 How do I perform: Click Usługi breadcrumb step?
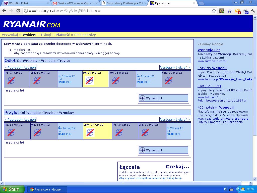[x=46, y=35]
